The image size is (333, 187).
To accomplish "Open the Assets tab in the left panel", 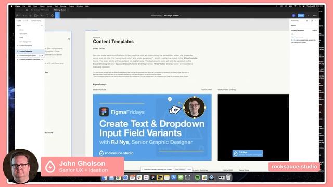I will 25,21.
